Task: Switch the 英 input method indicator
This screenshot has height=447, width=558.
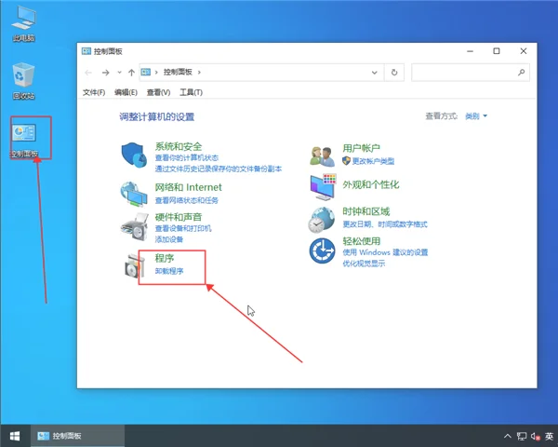Action: pyautogui.click(x=549, y=436)
